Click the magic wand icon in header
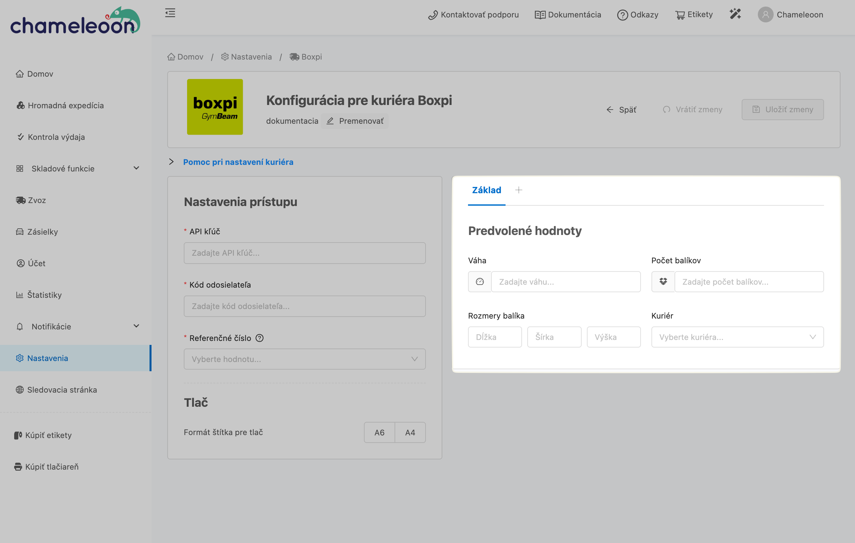This screenshot has width=855, height=543. click(x=735, y=14)
